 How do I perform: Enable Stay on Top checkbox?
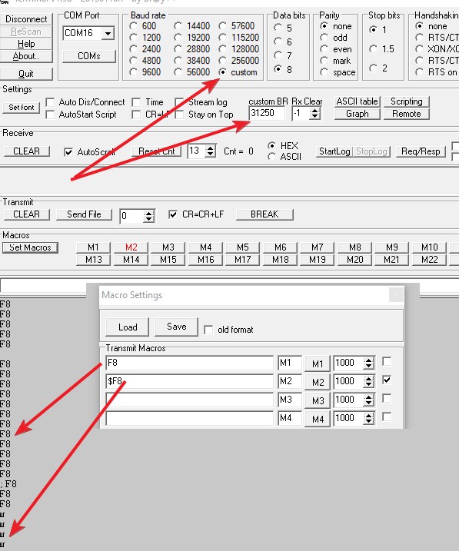tap(179, 115)
